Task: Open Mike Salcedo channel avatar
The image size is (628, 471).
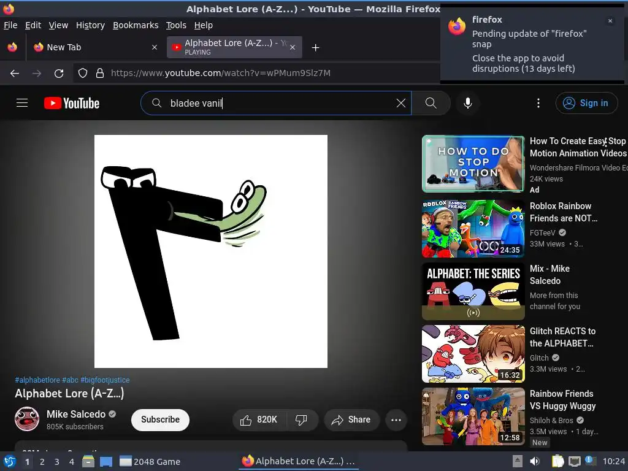Action: point(27,419)
